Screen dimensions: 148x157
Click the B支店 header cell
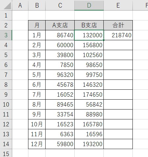[x=89, y=25]
